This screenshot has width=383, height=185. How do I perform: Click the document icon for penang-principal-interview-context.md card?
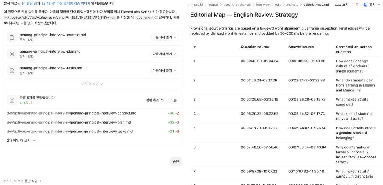point(12,37)
